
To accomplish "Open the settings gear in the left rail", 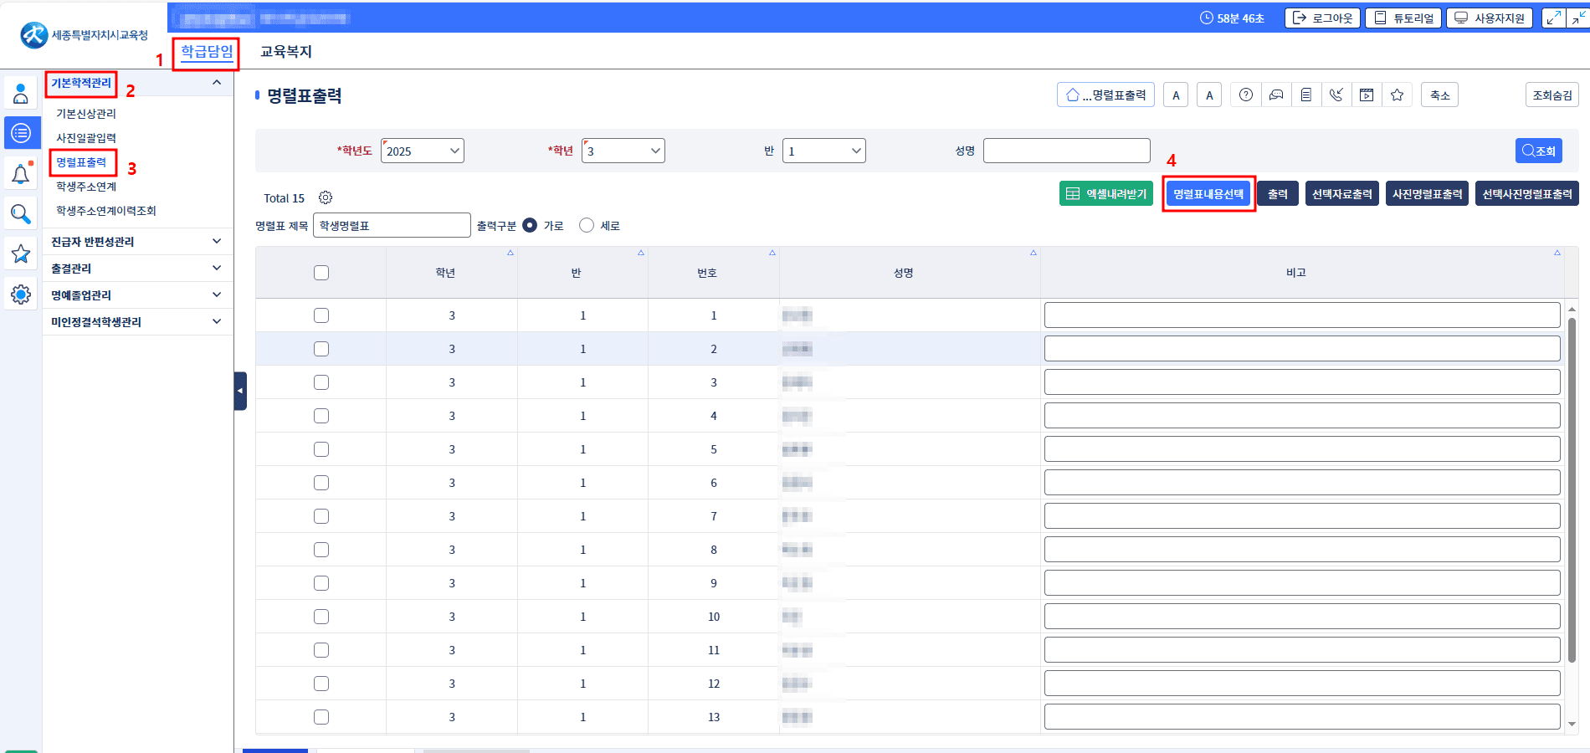I will tap(21, 294).
